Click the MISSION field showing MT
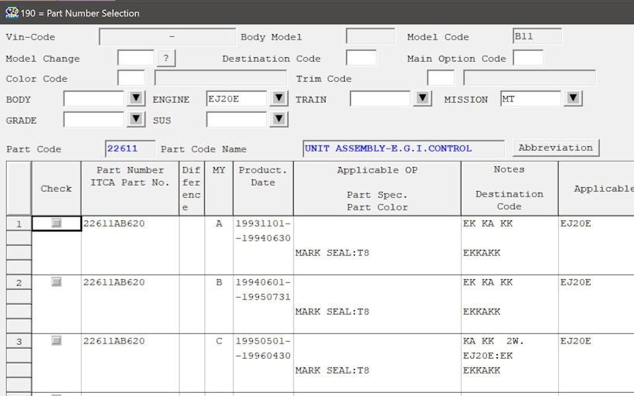The image size is (634, 396). (531, 99)
